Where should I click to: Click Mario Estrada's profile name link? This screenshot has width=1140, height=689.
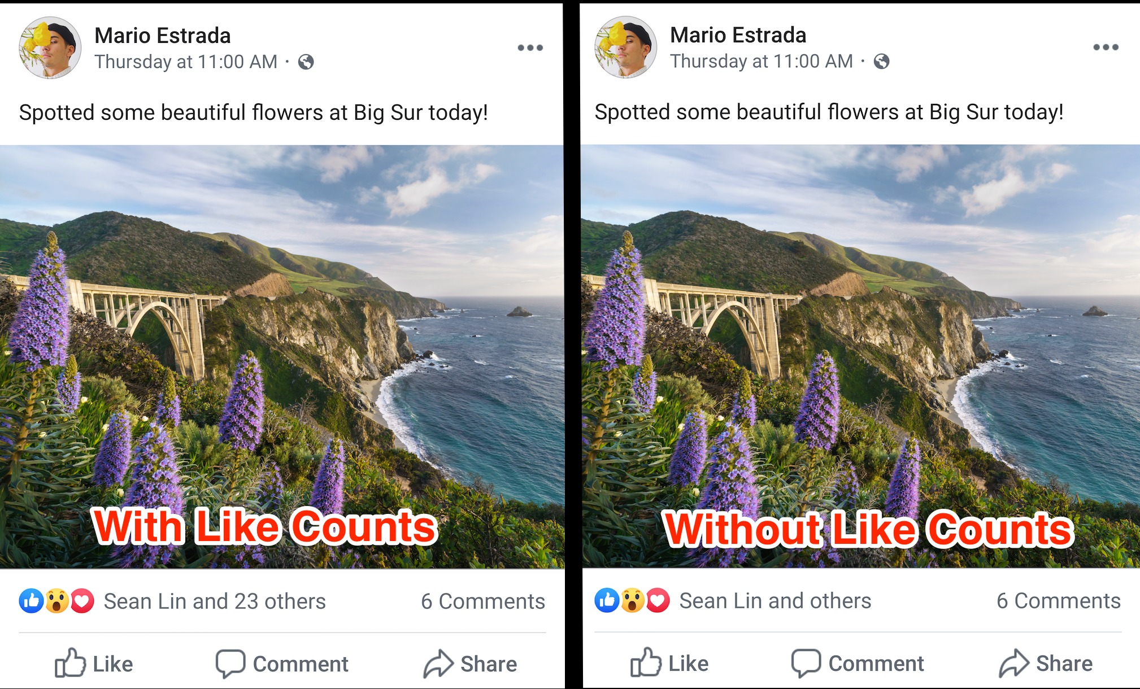[162, 35]
